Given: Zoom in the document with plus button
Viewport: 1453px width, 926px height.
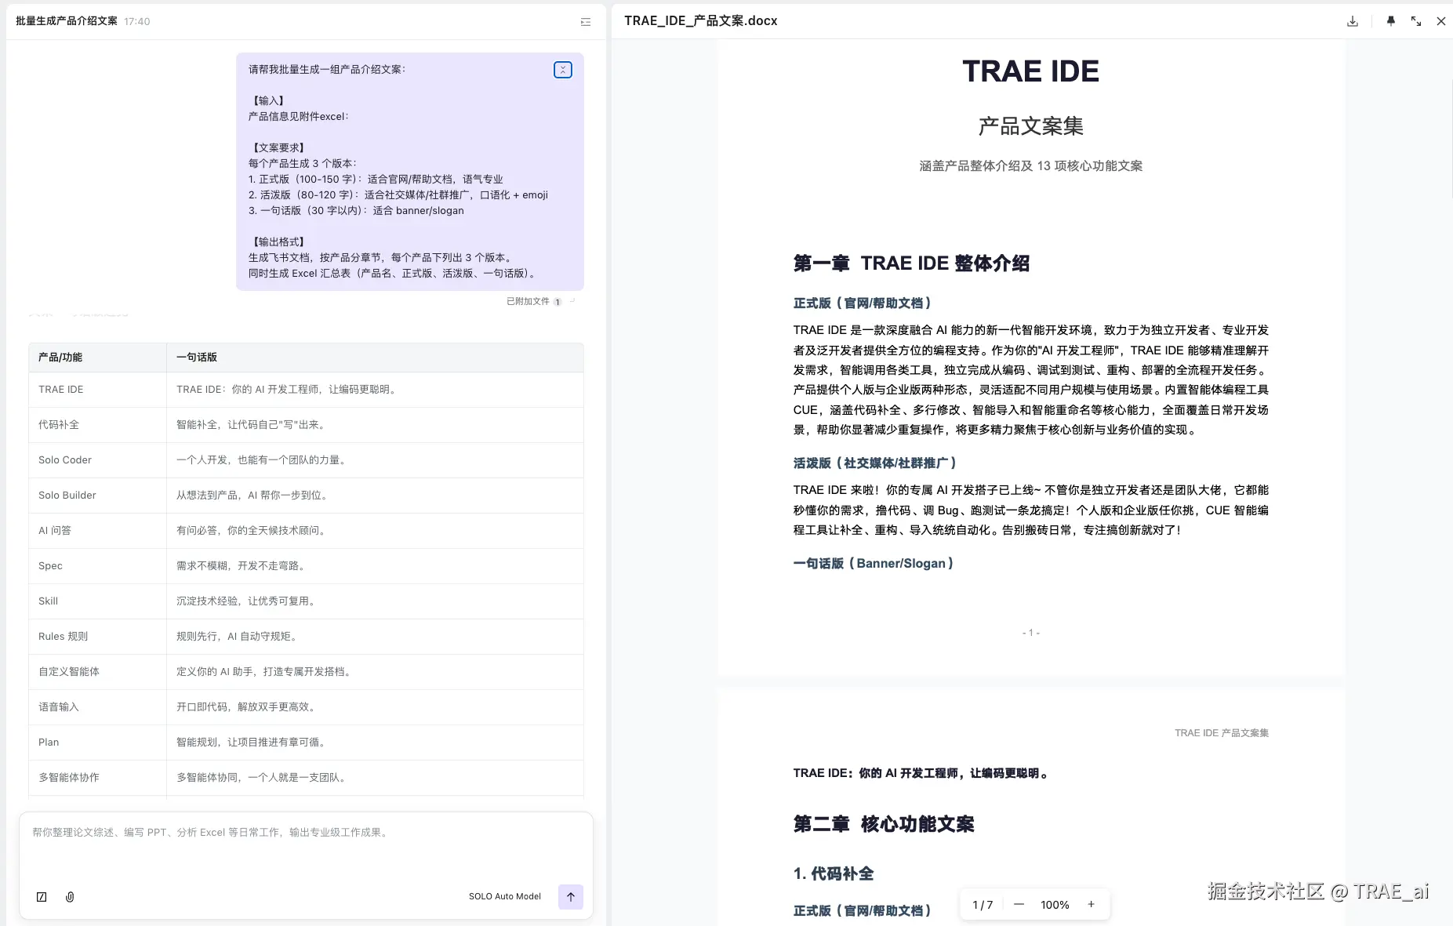Looking at the screenshot, I should 1091,904.
